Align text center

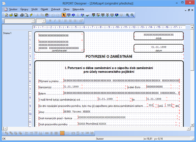pyautogui.click(x=70, y=21)
